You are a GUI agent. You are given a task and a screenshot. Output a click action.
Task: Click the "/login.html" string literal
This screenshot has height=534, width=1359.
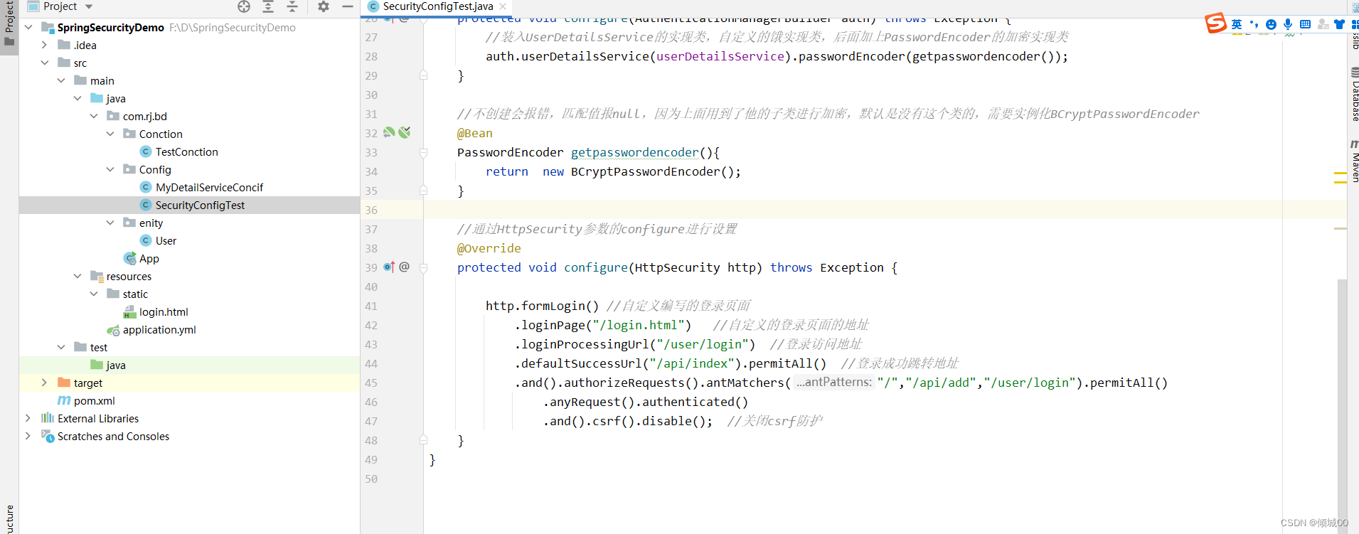(639, 325)
